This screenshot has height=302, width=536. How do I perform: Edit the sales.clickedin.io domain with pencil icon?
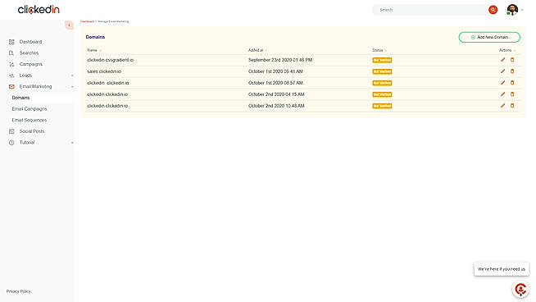coord(502,71)
